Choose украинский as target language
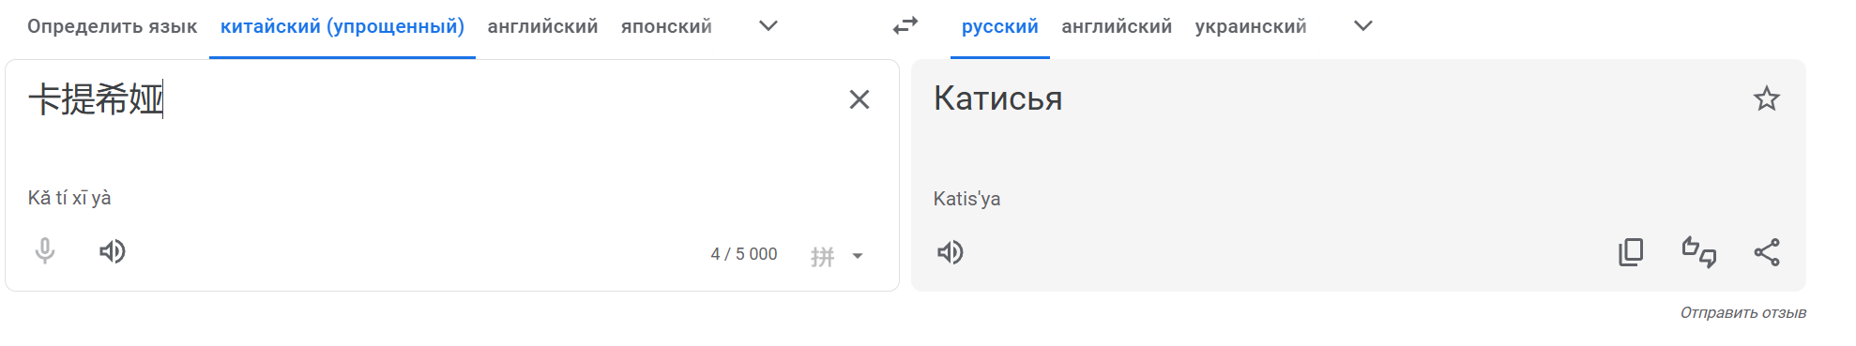Screen dimensions: 1856x346 click(x=1251, y=26)
